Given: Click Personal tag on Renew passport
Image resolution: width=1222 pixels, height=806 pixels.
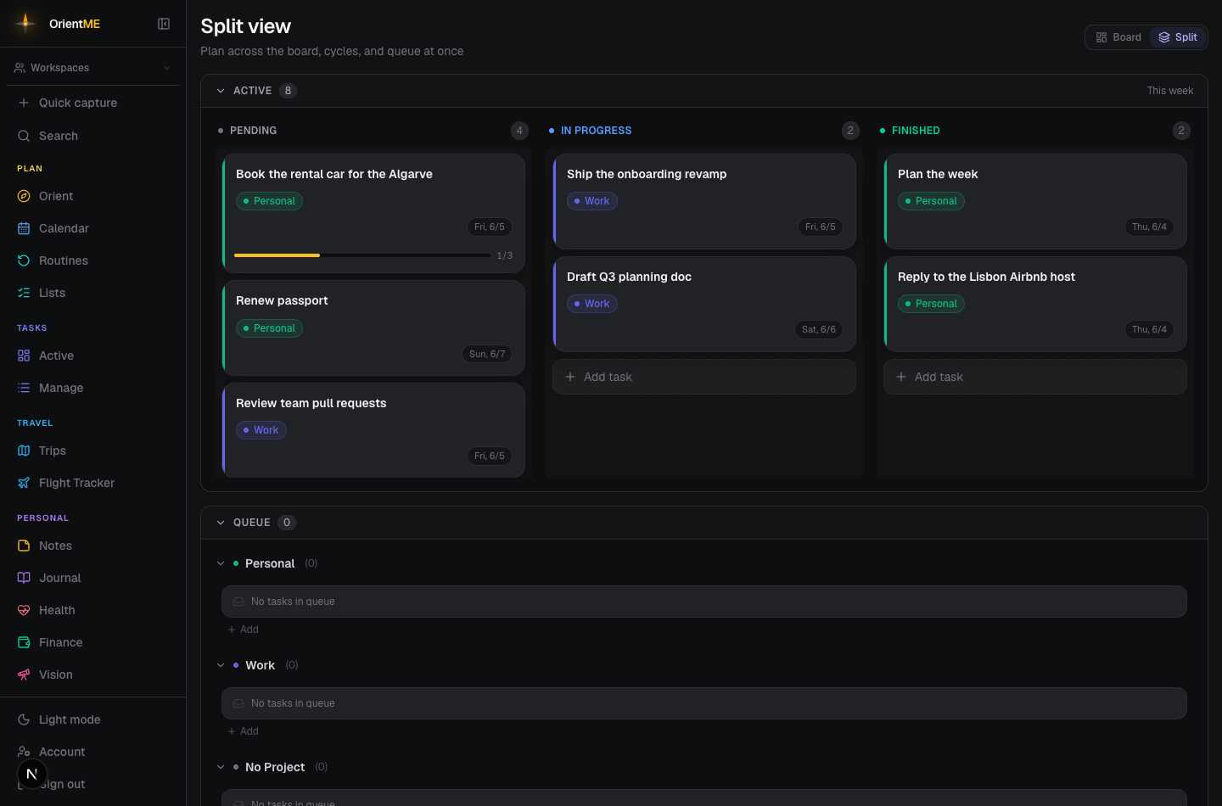Looking at the screenshot, I should tap(269, 328).
